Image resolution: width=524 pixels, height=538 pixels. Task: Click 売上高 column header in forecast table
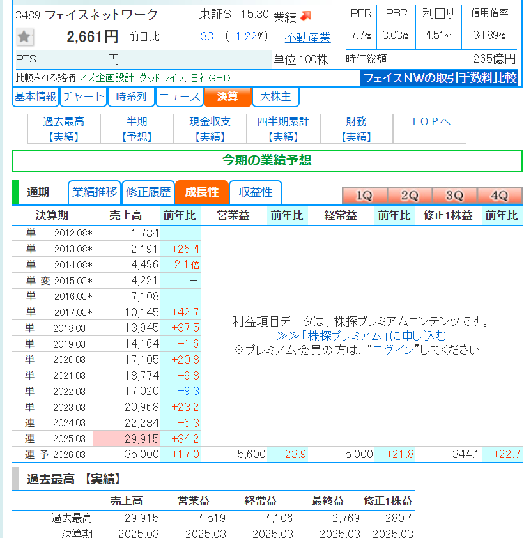tap(126, 215)
